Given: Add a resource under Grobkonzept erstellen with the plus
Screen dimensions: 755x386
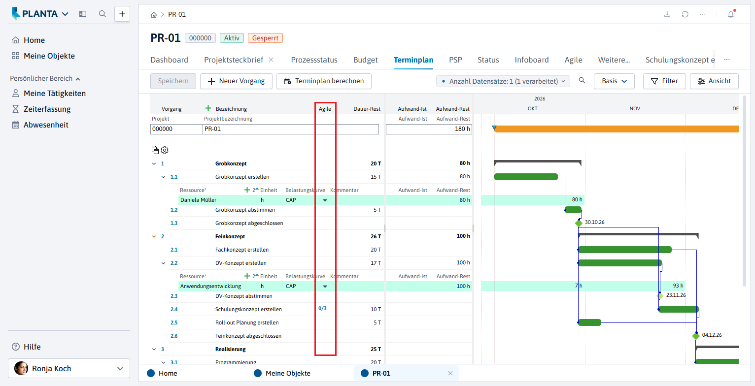Looking at the screenshot, I should click(247, 190).
